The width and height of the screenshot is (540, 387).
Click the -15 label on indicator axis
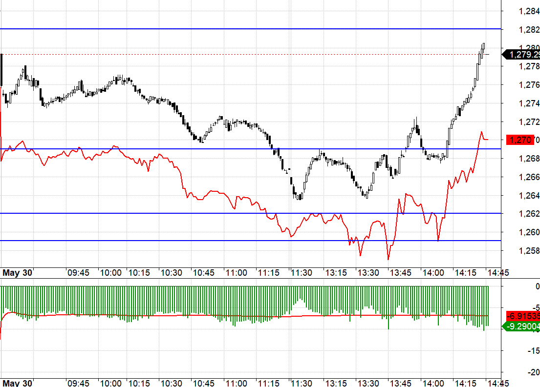(x=534, y=351)
